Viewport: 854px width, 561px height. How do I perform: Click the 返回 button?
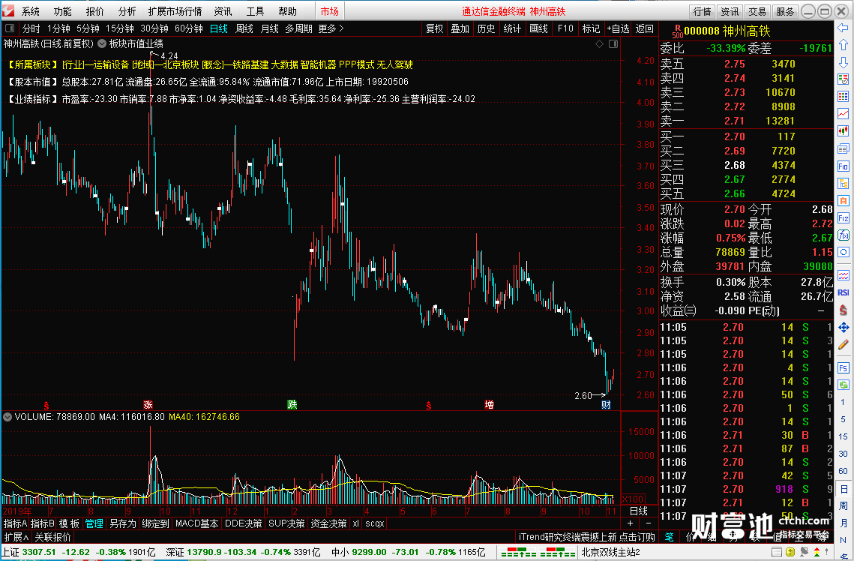pos(644,28)
